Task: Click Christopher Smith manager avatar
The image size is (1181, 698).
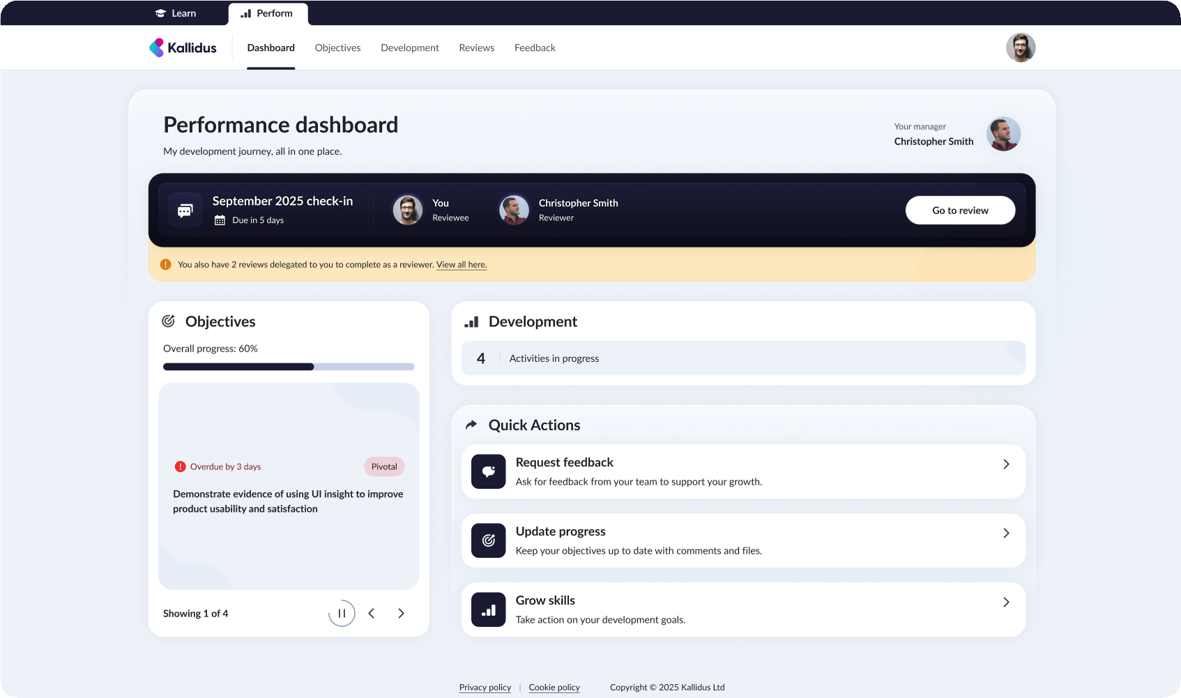Action: point(1003,134)
